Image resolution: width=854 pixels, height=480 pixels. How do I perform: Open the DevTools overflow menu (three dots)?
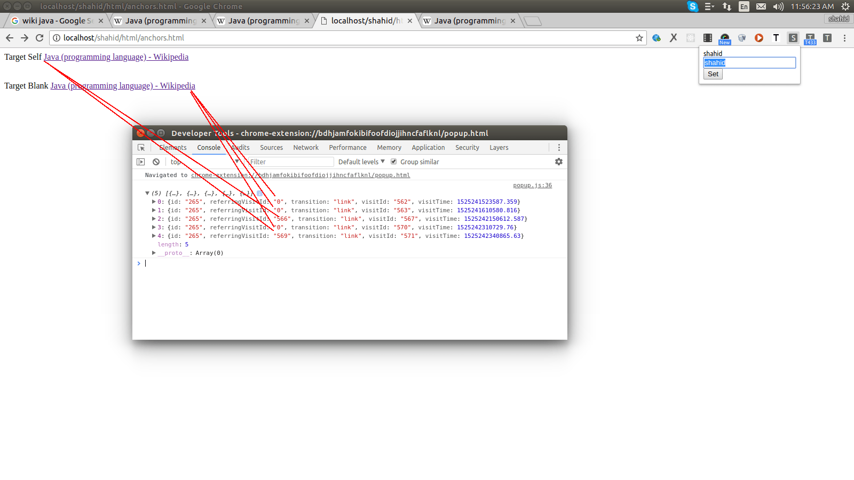[559, 147]
